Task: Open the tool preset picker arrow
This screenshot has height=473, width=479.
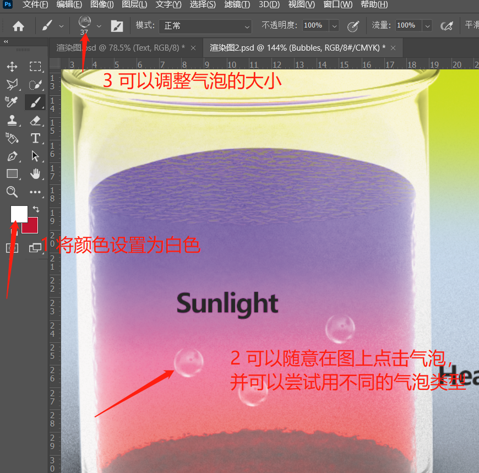Action: click(x=62, y=26)
